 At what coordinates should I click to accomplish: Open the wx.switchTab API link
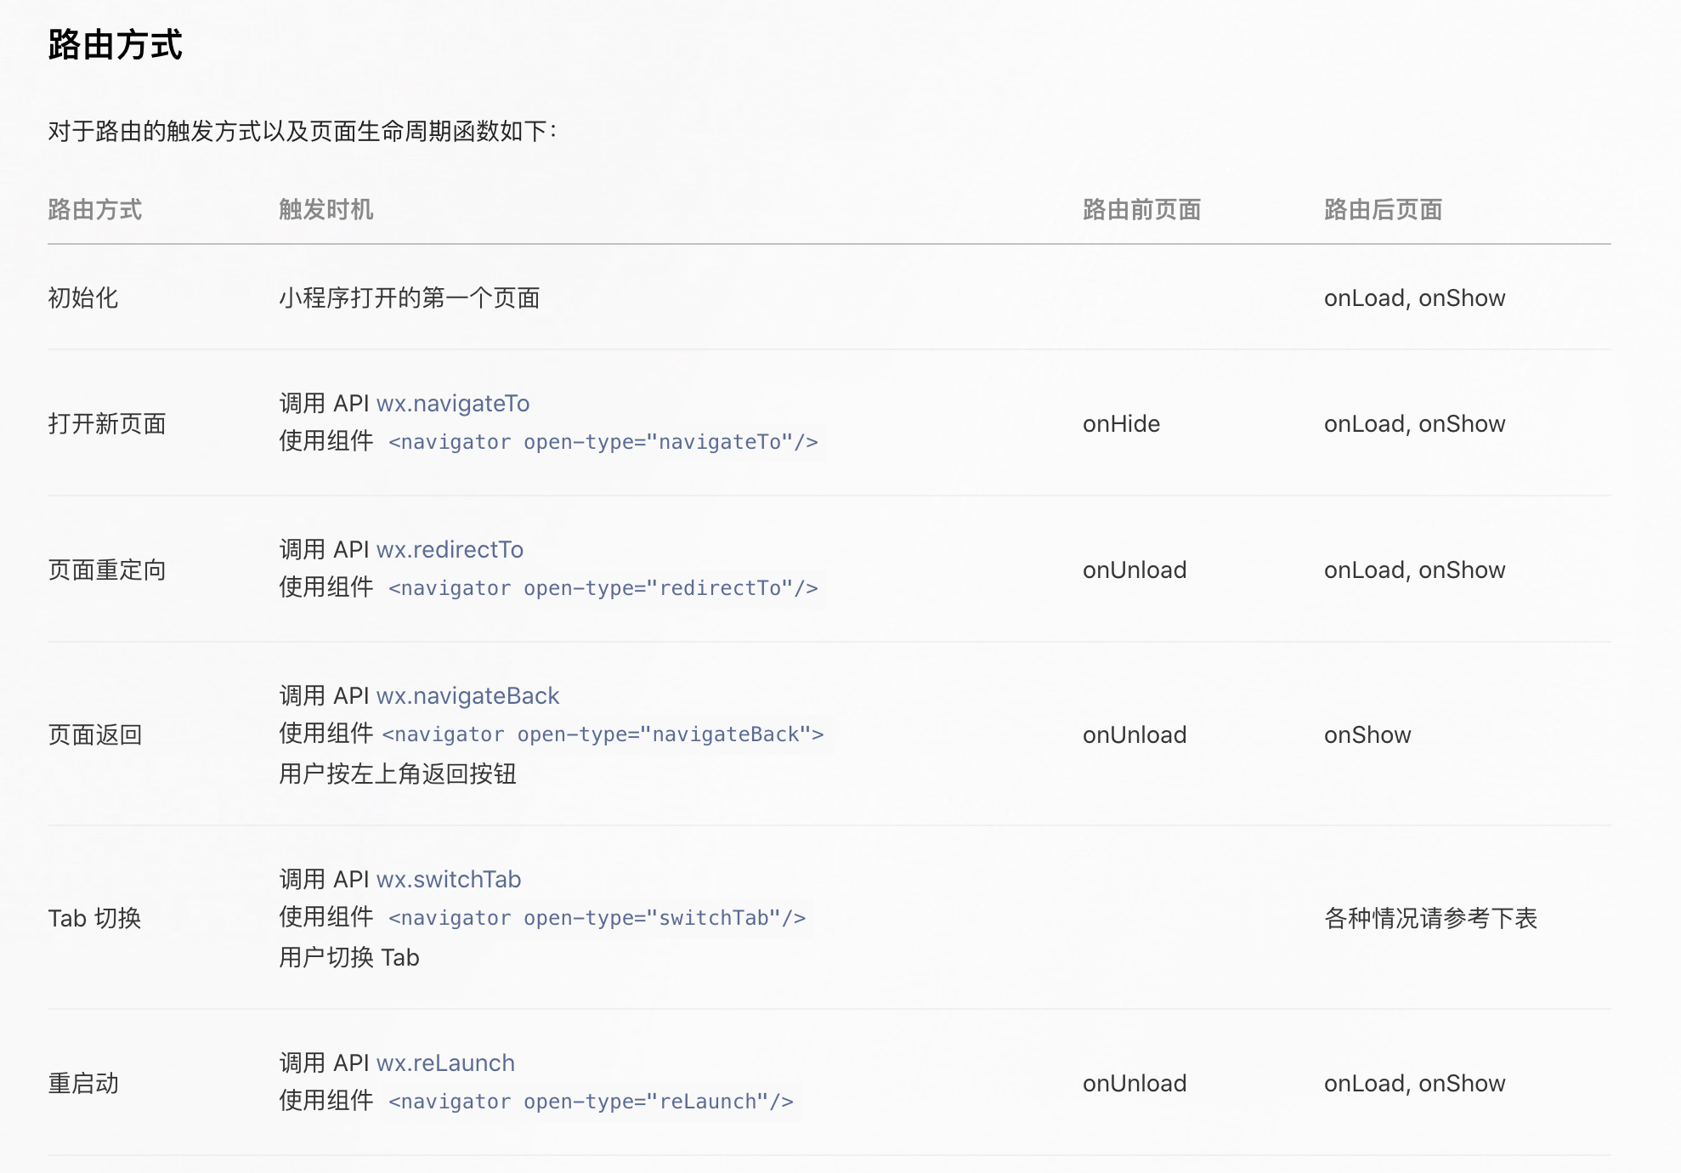tap(449, 880)
